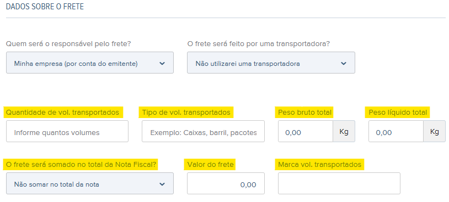Click chevron of the Nota Fiscal total dropdown
This screenshot has width=449, height=202.
[162, 184]
